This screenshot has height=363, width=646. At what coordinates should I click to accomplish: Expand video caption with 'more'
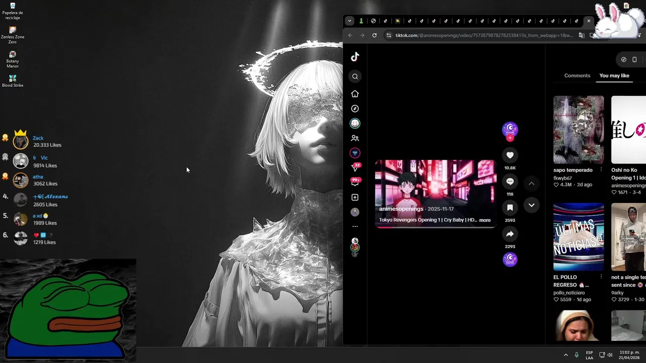coord(484,220)
